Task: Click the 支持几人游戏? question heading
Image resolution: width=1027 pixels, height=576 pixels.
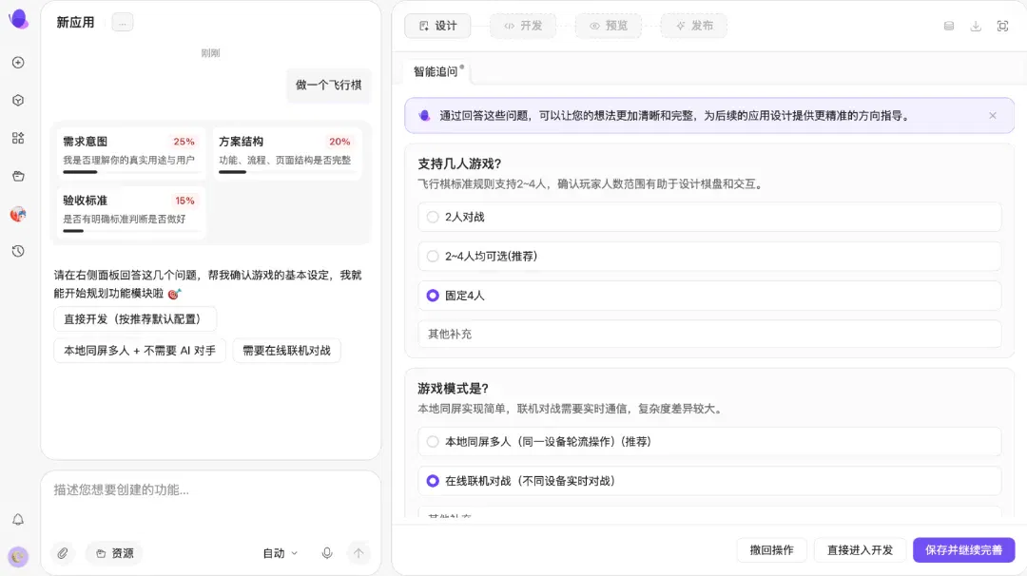Action: [x=459, y=163]
